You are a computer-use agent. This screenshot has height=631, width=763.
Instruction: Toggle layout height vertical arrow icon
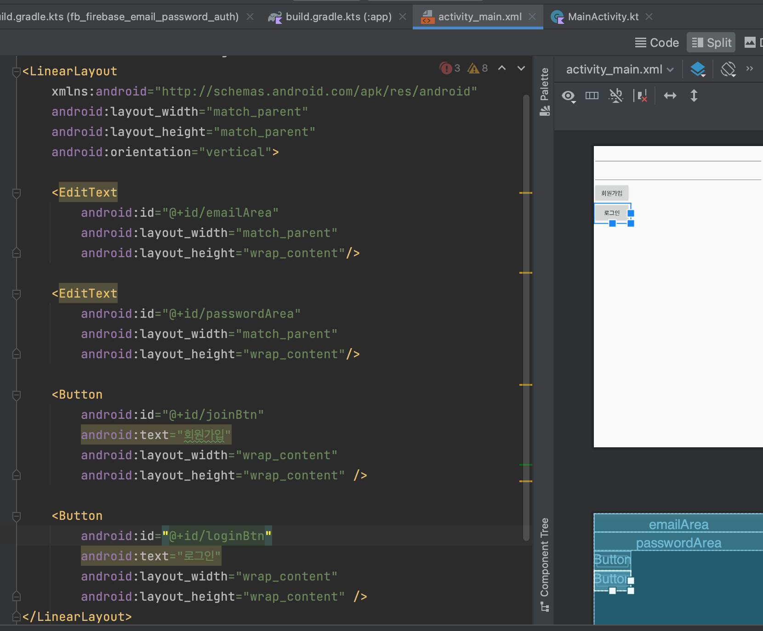694,96
